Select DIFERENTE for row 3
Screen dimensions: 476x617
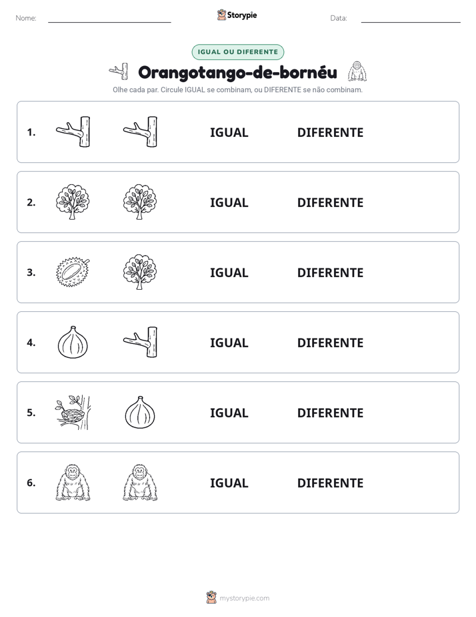[x=330, y=272]
